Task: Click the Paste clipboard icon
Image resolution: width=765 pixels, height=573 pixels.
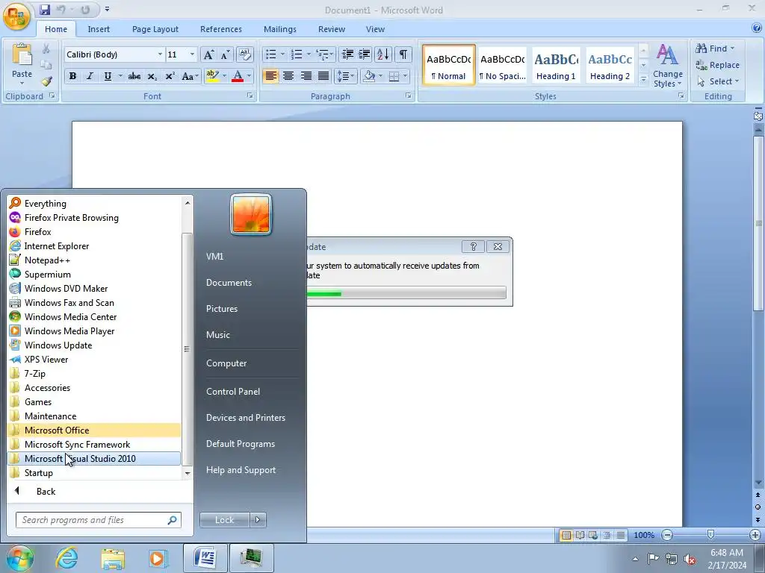Action: tap(22, 54)
